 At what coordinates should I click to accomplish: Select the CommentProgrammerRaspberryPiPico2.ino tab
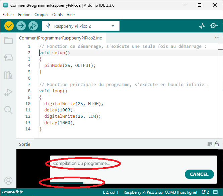(61, 38)
